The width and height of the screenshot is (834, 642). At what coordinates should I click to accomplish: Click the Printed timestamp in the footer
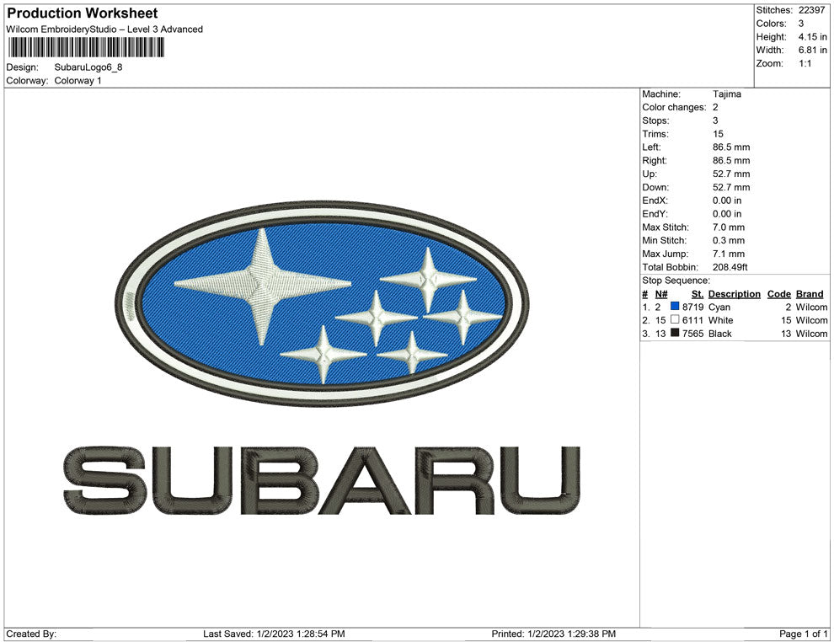tap(553, 634)
